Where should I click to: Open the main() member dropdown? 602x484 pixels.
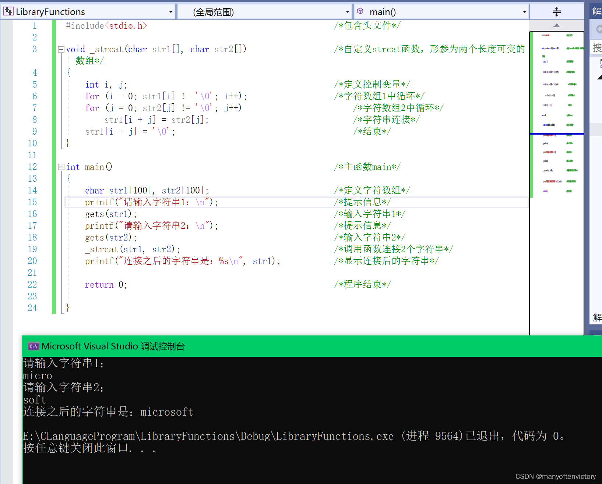[x=524, y=12]
